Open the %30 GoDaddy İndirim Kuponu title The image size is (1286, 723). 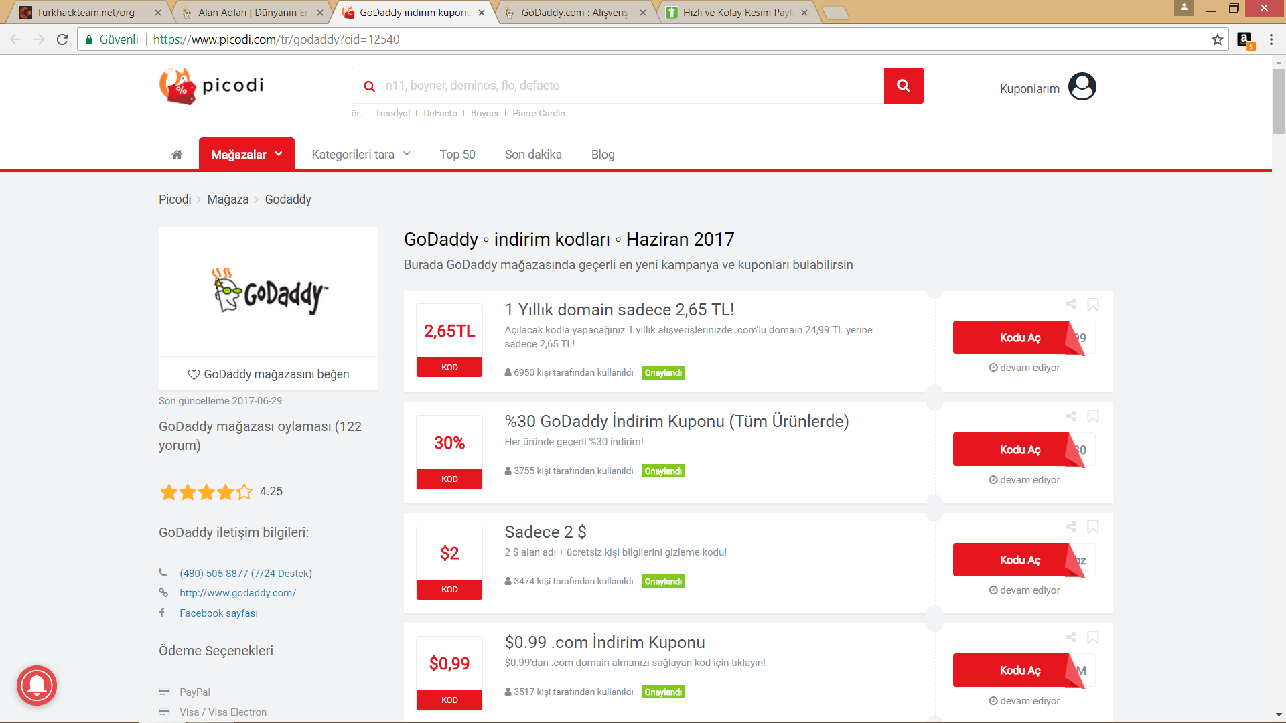pos(676,422)
